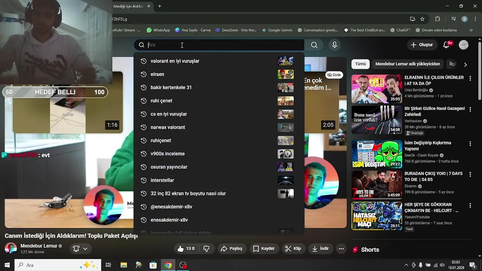The image size is (482, 271).
Task: Open notification preference dropdown next to channel
Action: point(80,248)
